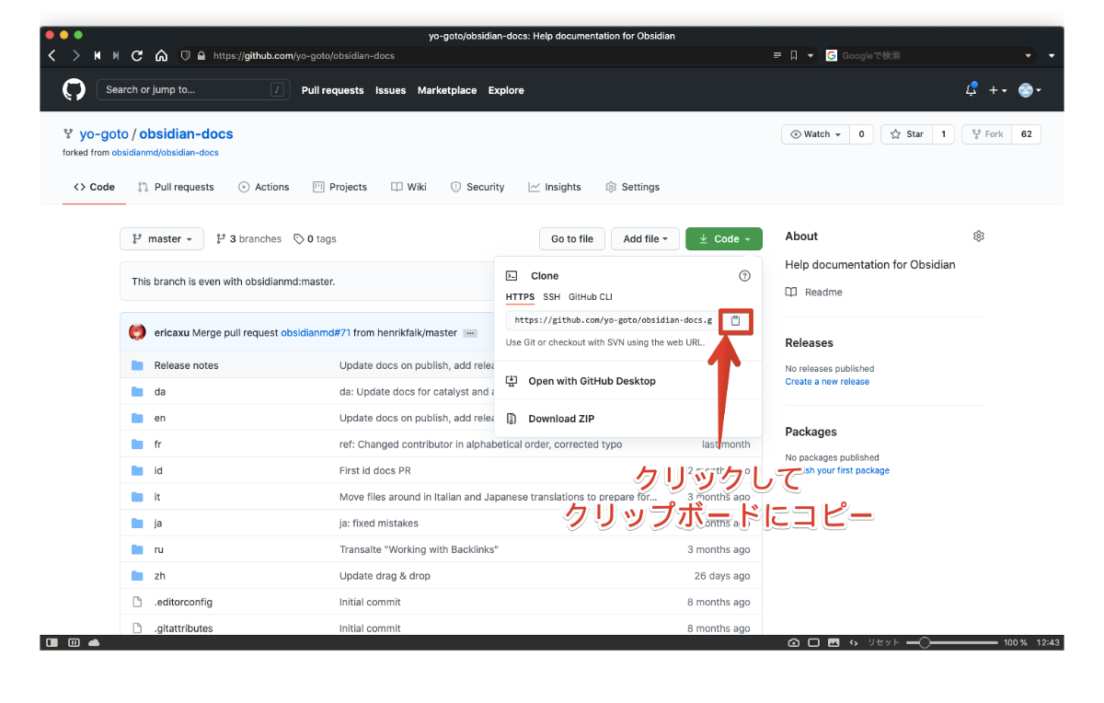Viewport: 1104px width, 703px height.
Task: Open the Google search engine selector
Action: (x=832, y=55)
